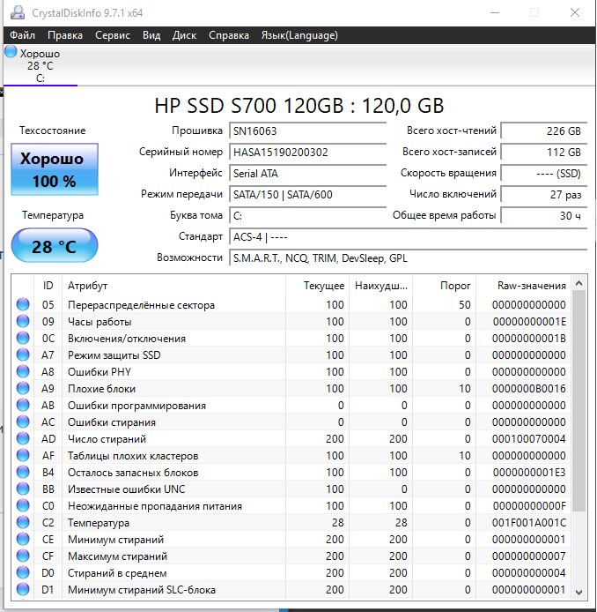Click the Прошивка field SN16063

(x=308, y=131)
